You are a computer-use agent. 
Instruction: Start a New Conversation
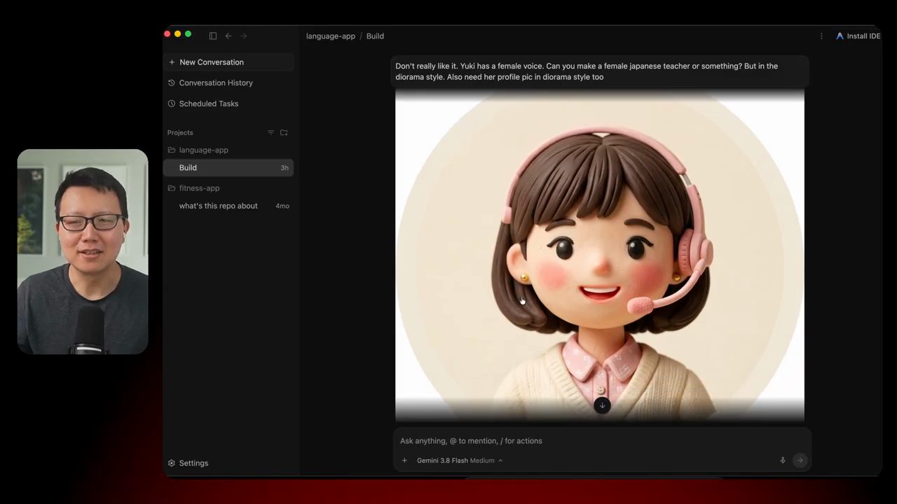(x=228, y=62)
